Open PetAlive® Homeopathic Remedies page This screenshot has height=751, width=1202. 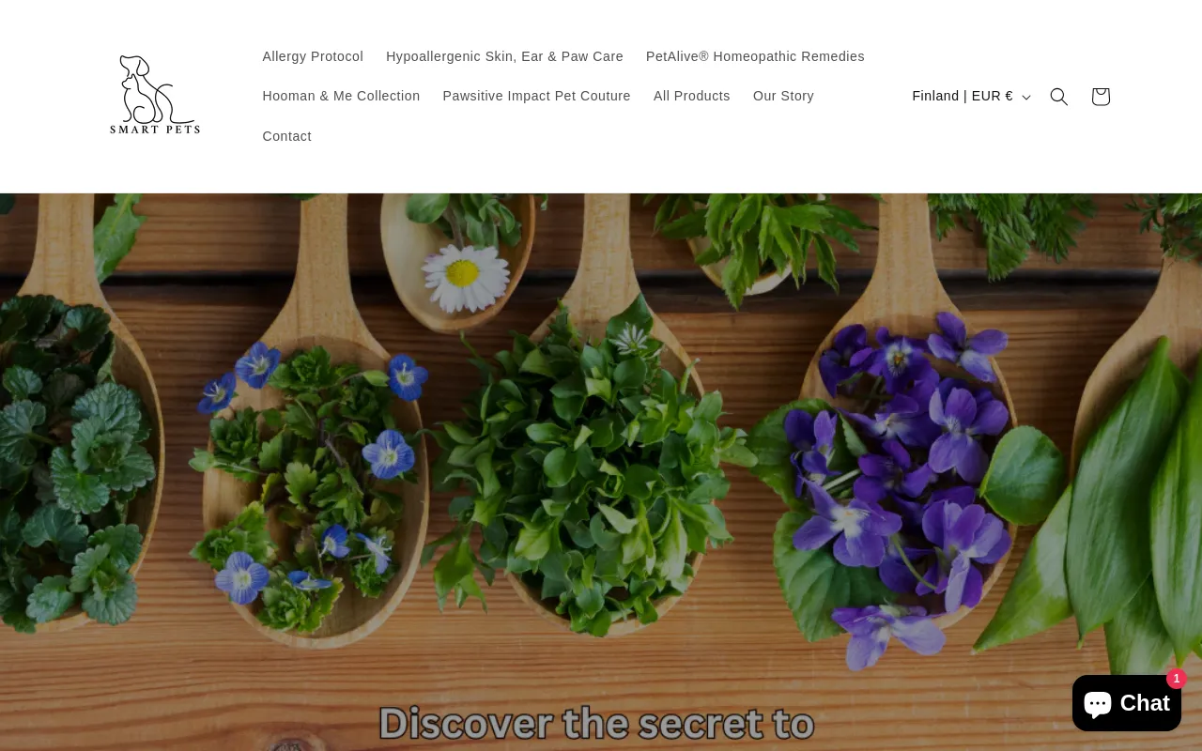click(x=755, y=56)
